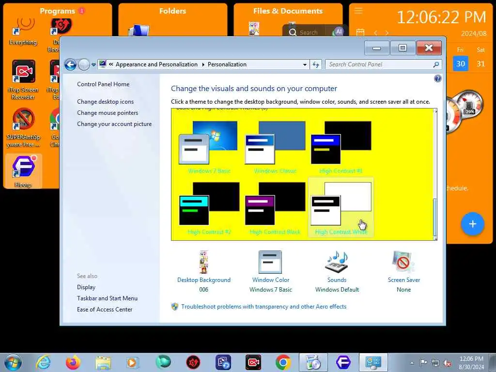Viewport: 496px width, 372px height.
Task: Go to previous month in calendar widget
Action: pos(375,32)
